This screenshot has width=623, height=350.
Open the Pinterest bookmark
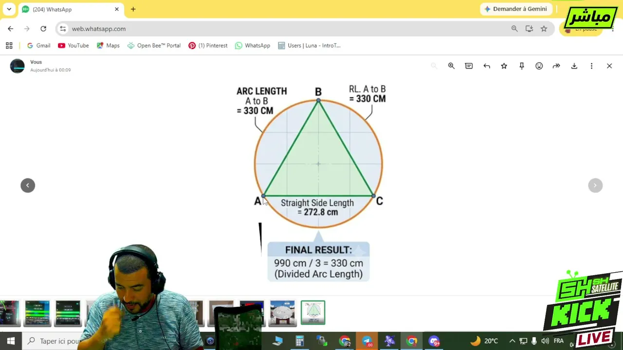click(208, 46)
